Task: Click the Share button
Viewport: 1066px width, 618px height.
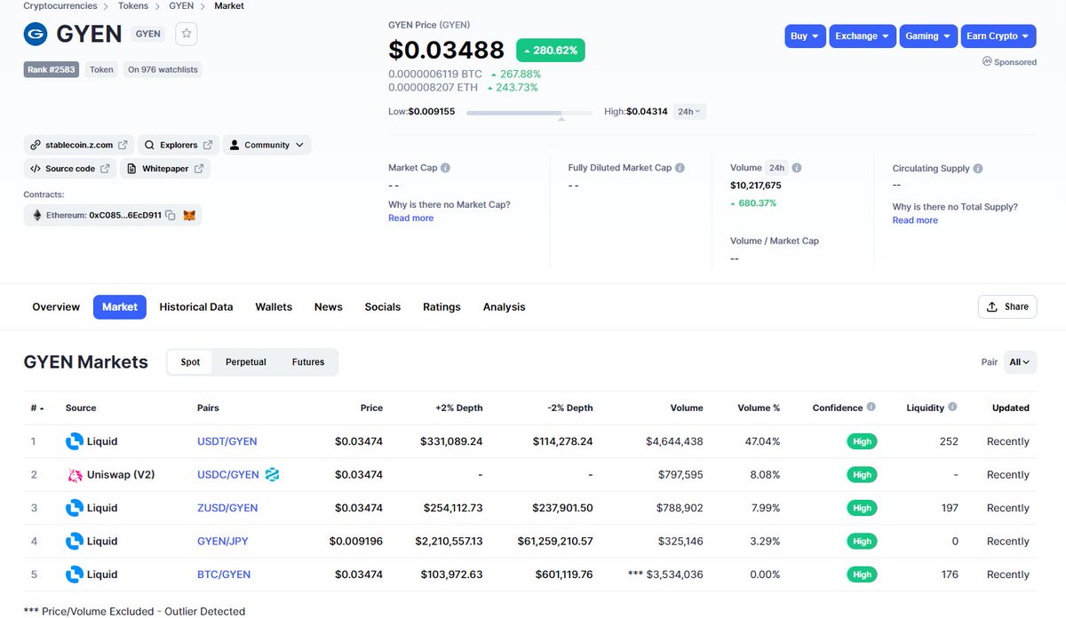Action: (1007, 306)
